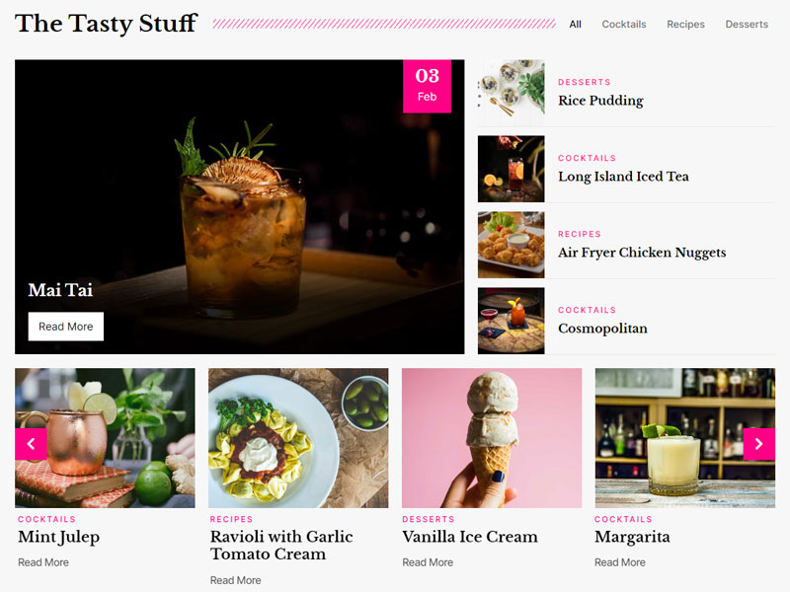Open Read More under Margarita

[x=620, y=562]
